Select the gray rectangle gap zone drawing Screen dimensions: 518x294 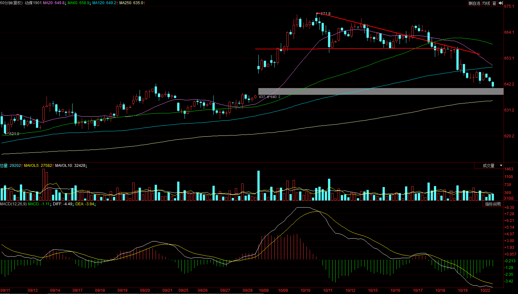pyautogui.click(x=381, y=91)
